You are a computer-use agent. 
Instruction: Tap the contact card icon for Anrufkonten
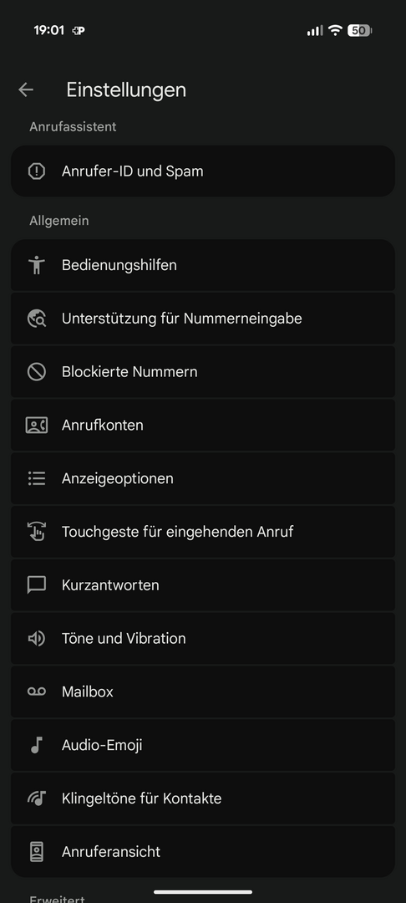click(x=37, y=425)
